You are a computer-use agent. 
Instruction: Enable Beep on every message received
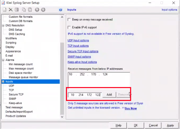point(69,20)
